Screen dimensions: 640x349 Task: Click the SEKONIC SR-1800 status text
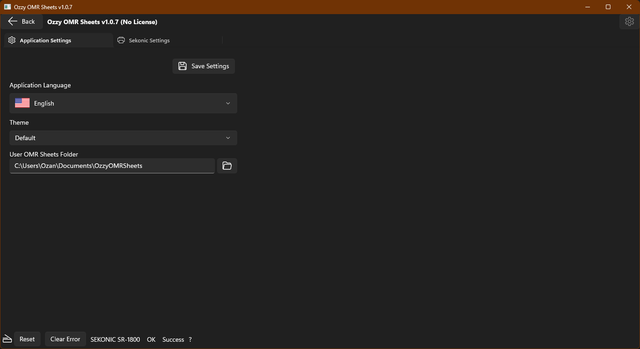115,339
